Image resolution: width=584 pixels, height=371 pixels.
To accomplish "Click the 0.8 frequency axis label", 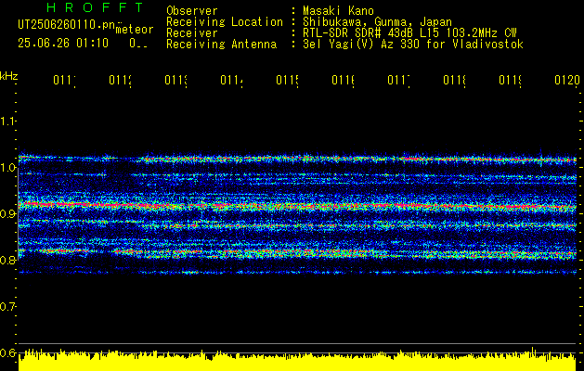I will tap(7, 260).
